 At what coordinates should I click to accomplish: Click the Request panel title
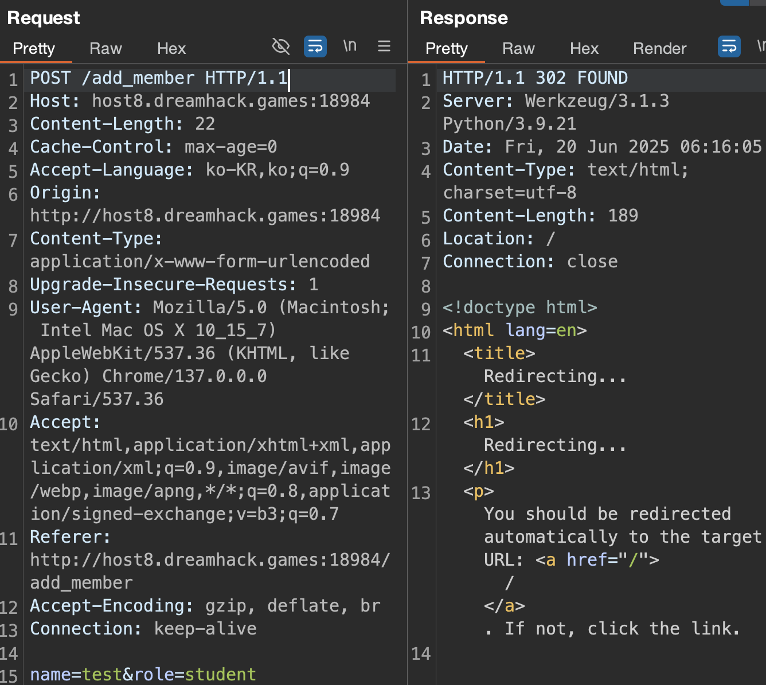coord(44,18)
